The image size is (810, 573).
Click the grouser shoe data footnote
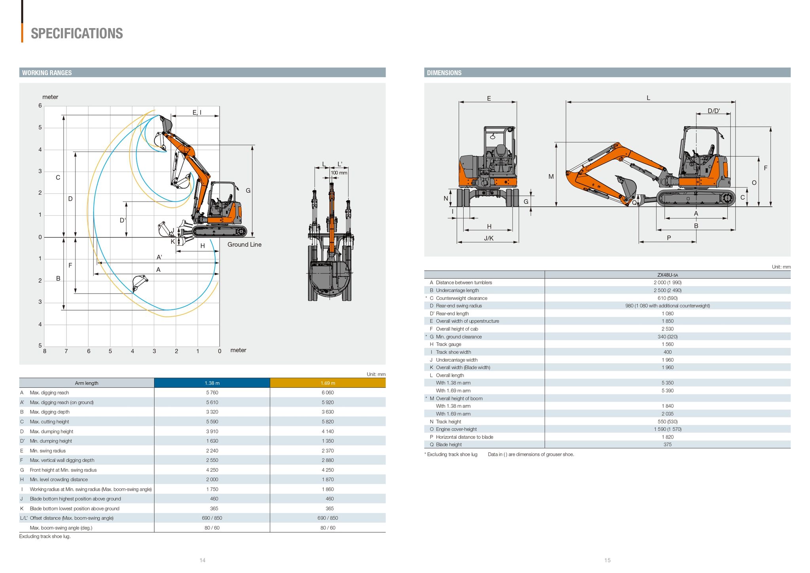(531, 455)
